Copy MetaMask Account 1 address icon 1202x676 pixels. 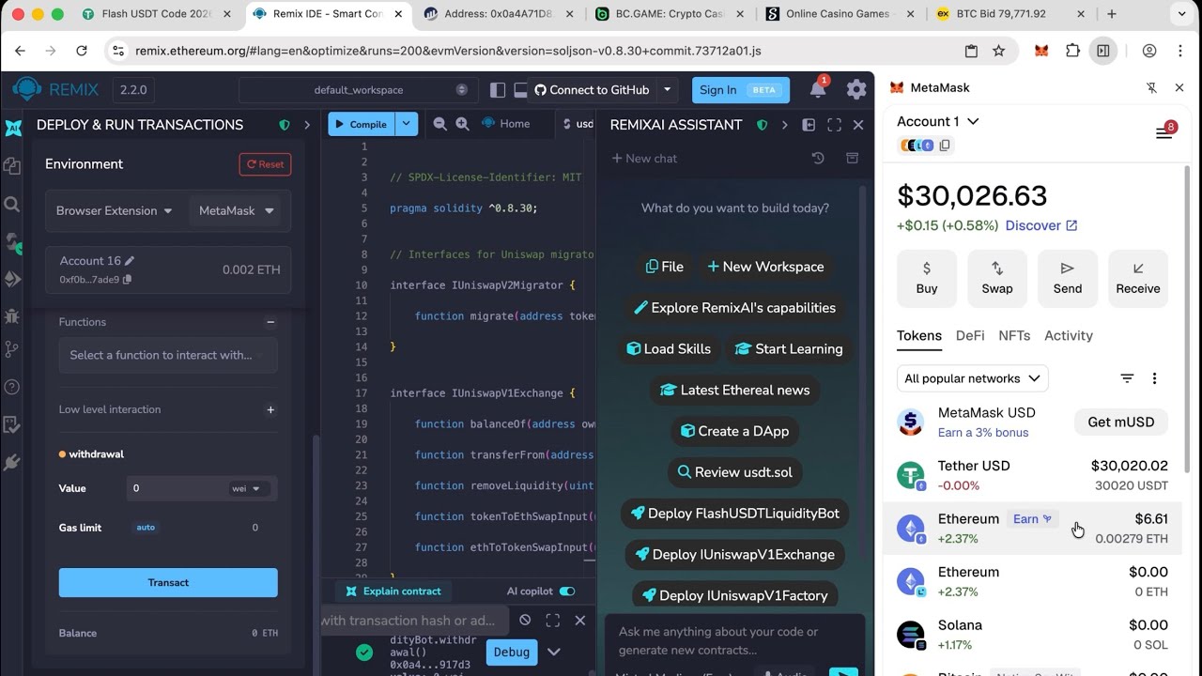945,146
